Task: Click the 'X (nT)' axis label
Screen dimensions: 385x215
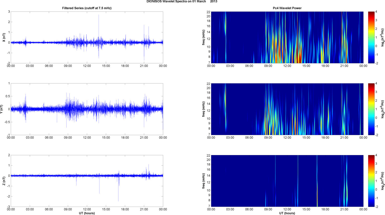Action: point(4,38)
